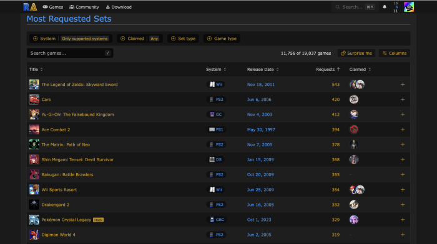The width and height of the screenshot is (437, 244).
Task: Click the Falsebound Kingdom game icon
Action: (34, 115)
